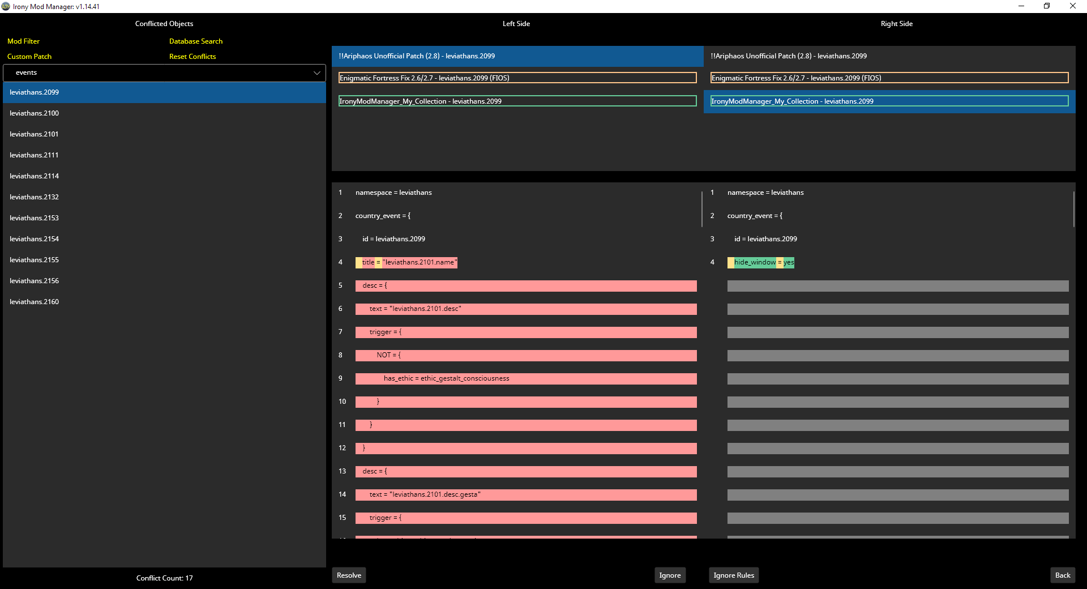Click right line id = leviathans.2099
1087x589 pixels.
[765, 239]
